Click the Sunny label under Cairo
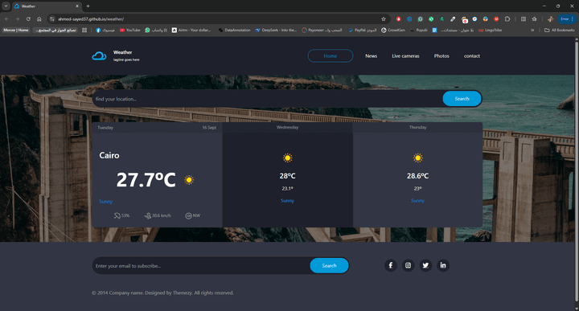The height and width of the screenshot is (311, 579). tap(105, 202)
